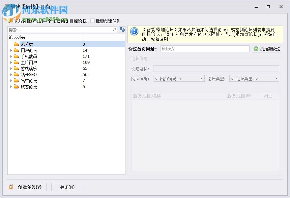
Task: Click the yellow folder icon beside 未分类
Action: (16, 44)
